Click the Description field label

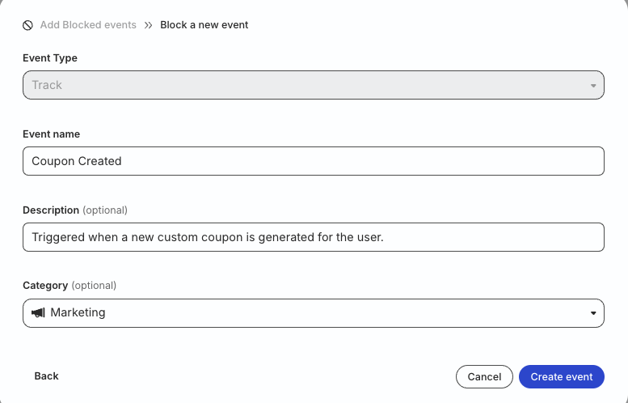coord(51,210)
